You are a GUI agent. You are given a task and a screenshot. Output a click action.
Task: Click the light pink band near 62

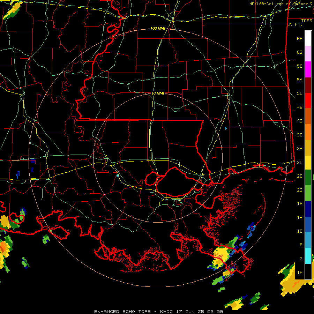coord(308,53)
